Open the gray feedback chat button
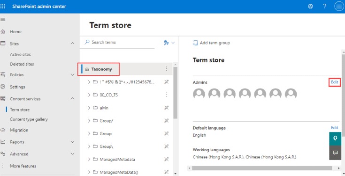The image size is (345, 176). pyautogui.click(x=335, y=153)
